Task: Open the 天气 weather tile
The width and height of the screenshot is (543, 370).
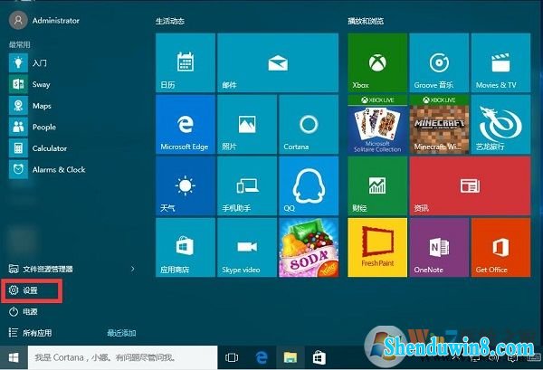Action: pyautogui.click(x=186, y=185)
